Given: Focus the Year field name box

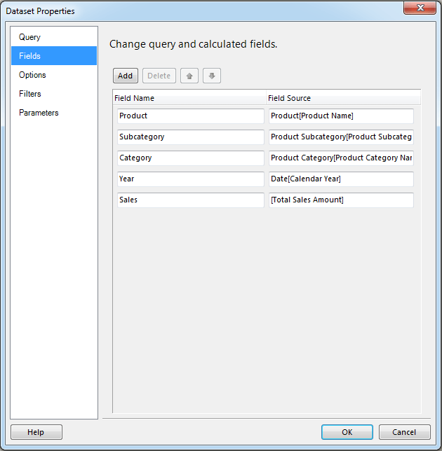Looking at the screenshot, I should (x=190, y=179).
